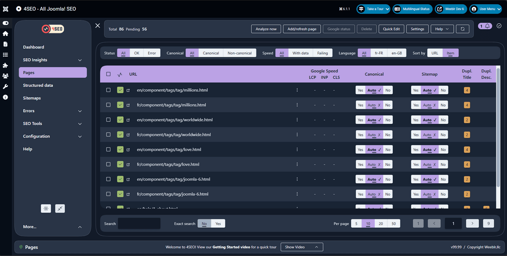Open the Weeblr Dev 6 site link
The width and height of the screenshot is (507, 256).
click(450, 9)
